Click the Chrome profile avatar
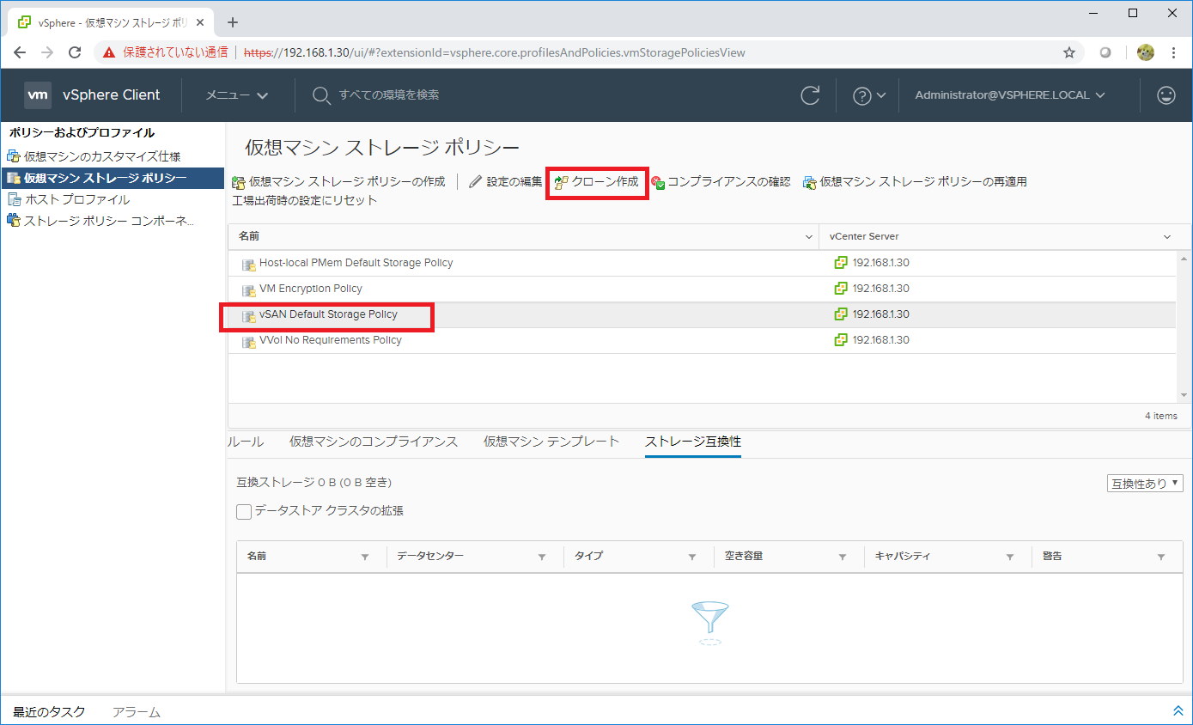The image size is (1193, 725). point(1145,52)
